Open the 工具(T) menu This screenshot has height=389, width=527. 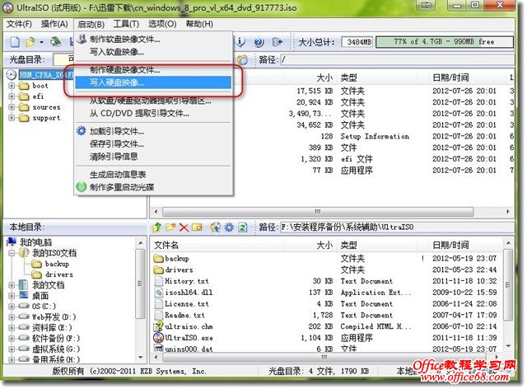(126, 24)
